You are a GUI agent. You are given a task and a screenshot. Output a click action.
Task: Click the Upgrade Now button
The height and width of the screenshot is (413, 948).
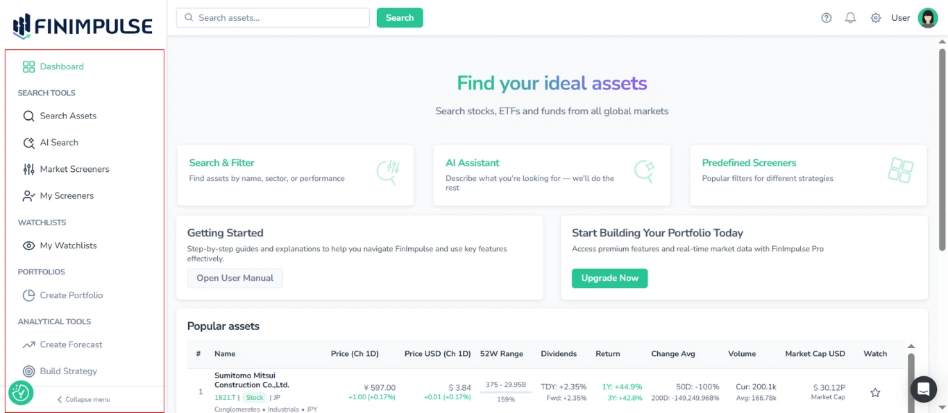(609, 279)
